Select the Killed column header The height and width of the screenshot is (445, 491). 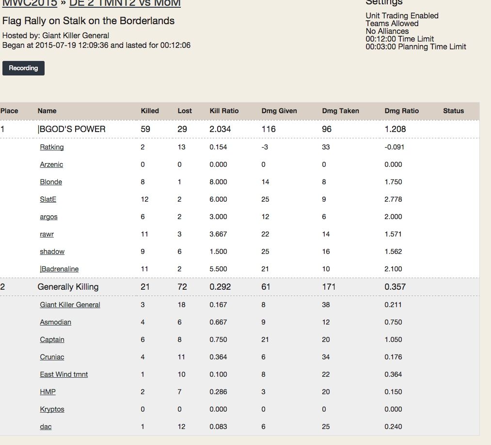coord(150,111)
